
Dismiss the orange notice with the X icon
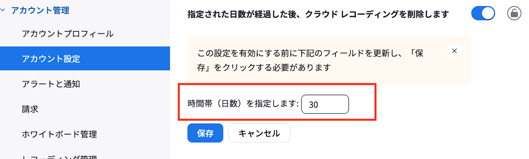coord(454,51)
